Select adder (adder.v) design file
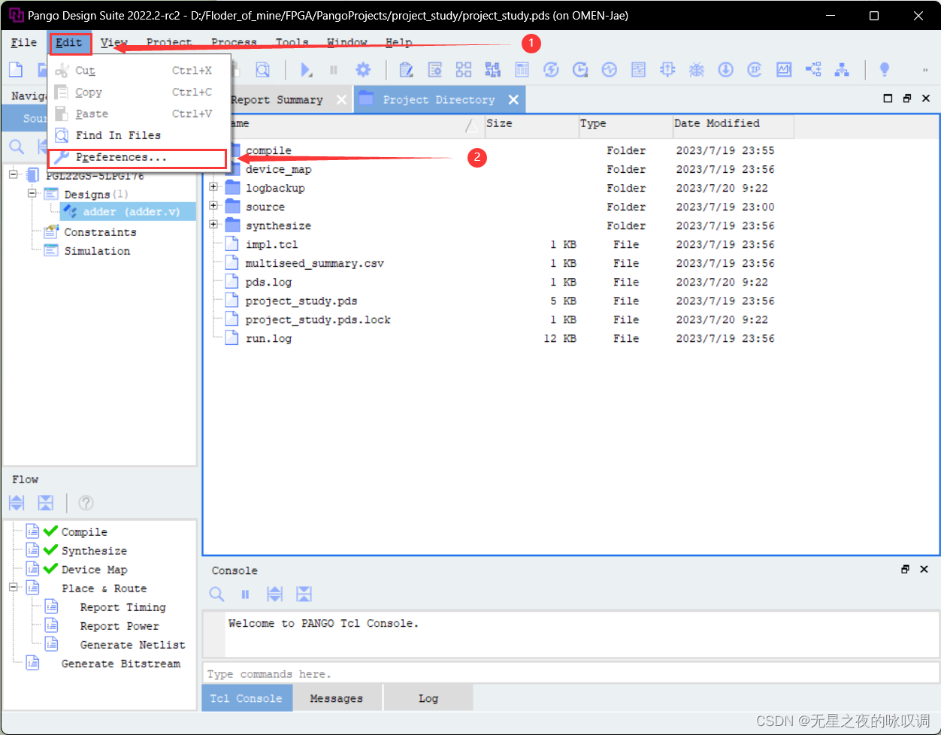The image size is (941, 735). [x=128, y=212]
